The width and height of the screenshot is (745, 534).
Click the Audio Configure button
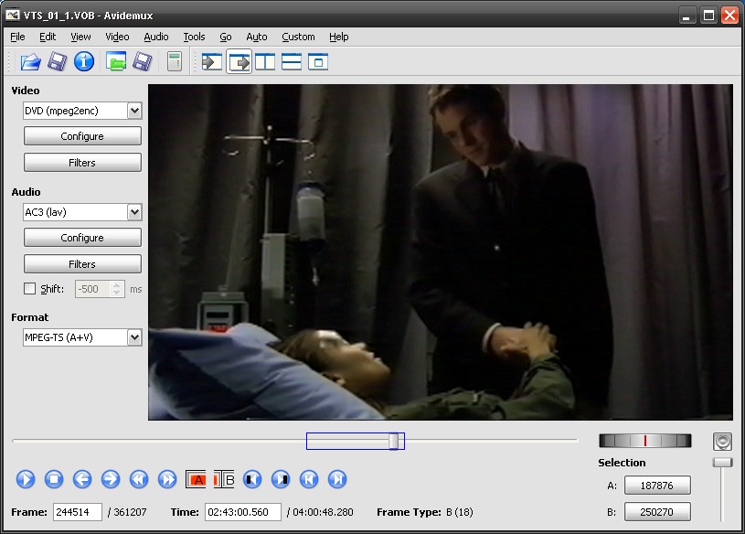(x=82, y=237)
